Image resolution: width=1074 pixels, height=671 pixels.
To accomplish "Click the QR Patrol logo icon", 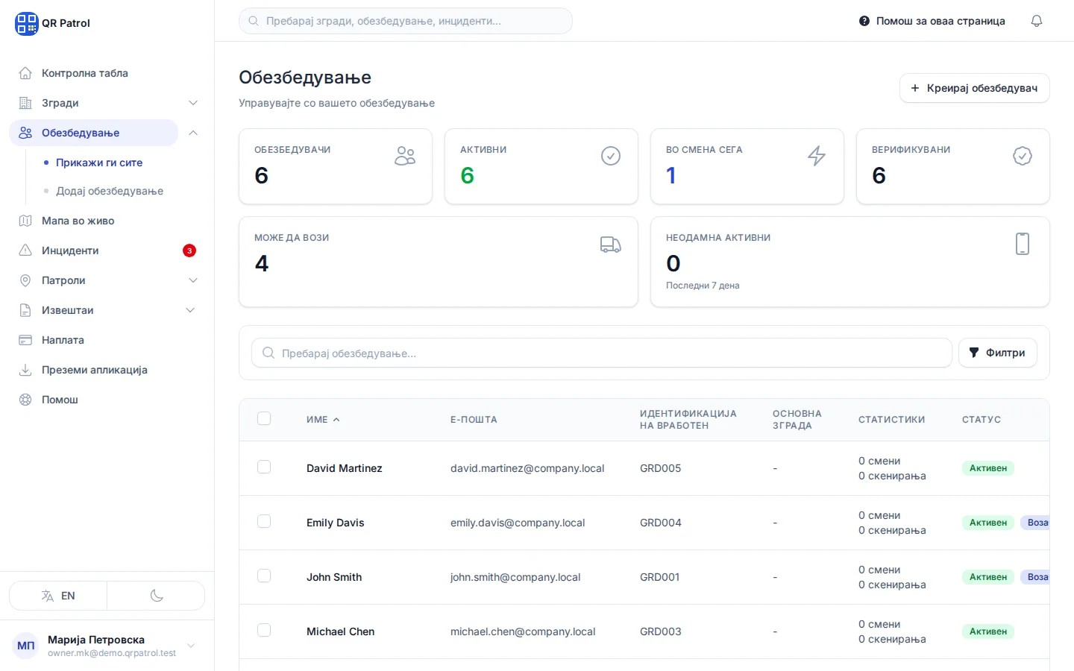I will (x=27, y=23).
